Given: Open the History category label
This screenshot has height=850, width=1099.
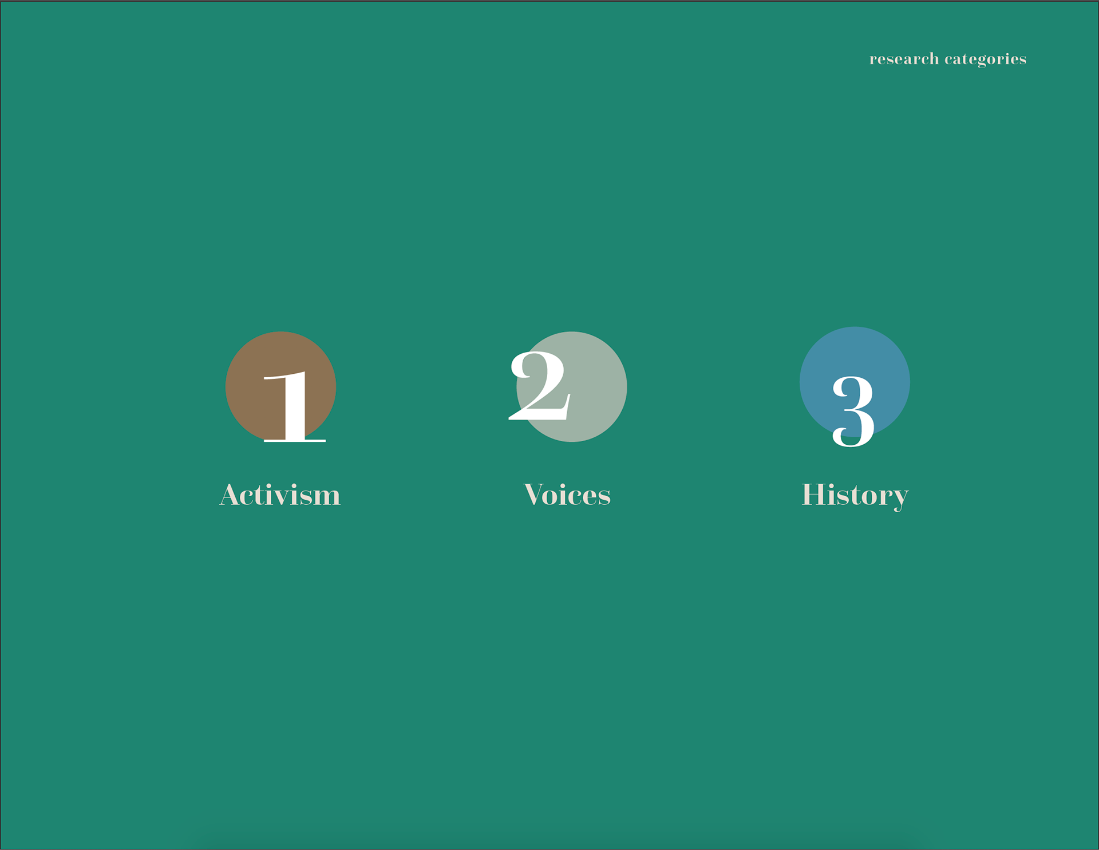Looking at the screenshot, I should coord(855,495).
